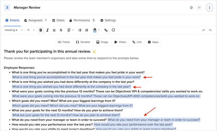
Task: Toggle bold formatting button
Action: pos(41,30)
